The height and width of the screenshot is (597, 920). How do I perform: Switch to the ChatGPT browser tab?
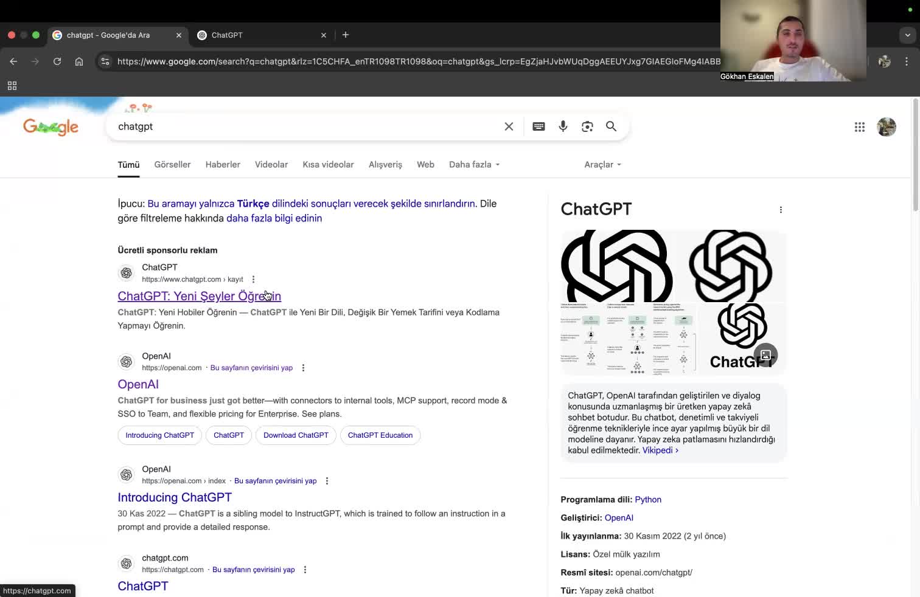262,35
